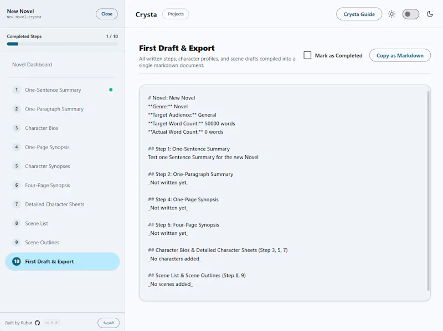This screenshot has width=443, height=331.
Task: Click 'Test one Sentence Summary for the new Novel'
Action: [203, 157]
